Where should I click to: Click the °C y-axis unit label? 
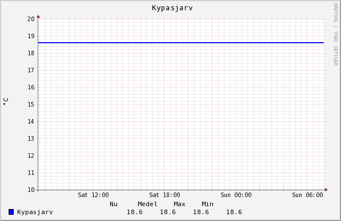click(x=6, y=101)
